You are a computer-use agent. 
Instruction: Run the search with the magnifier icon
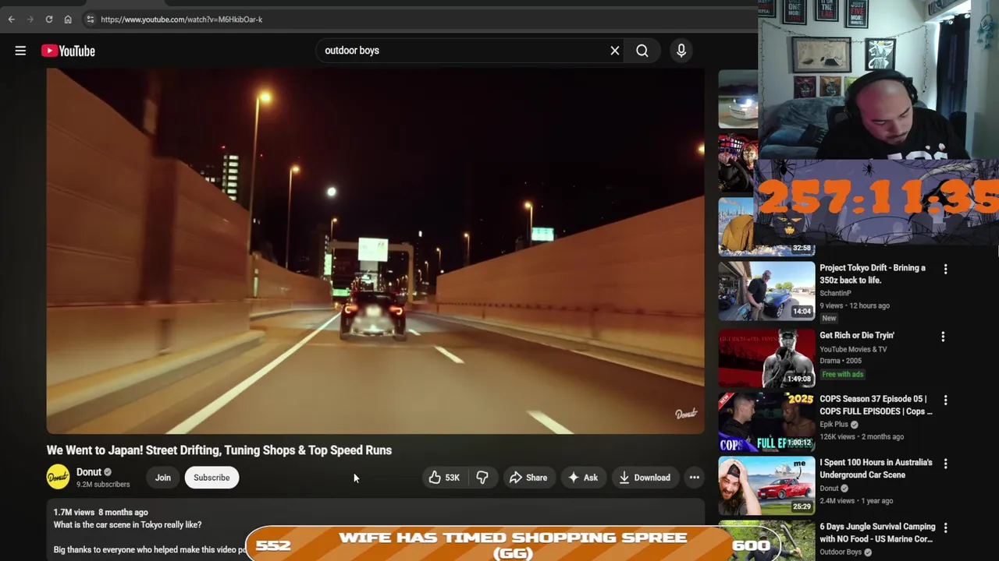tap(642, 51)
